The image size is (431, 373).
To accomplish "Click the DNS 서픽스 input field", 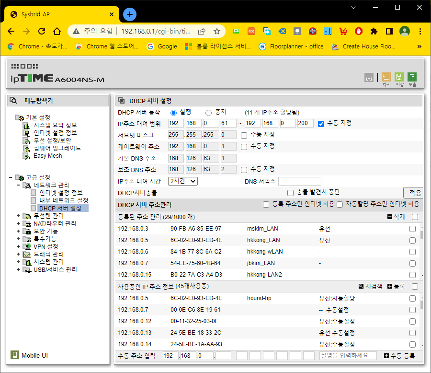I will tap(300, 181).
